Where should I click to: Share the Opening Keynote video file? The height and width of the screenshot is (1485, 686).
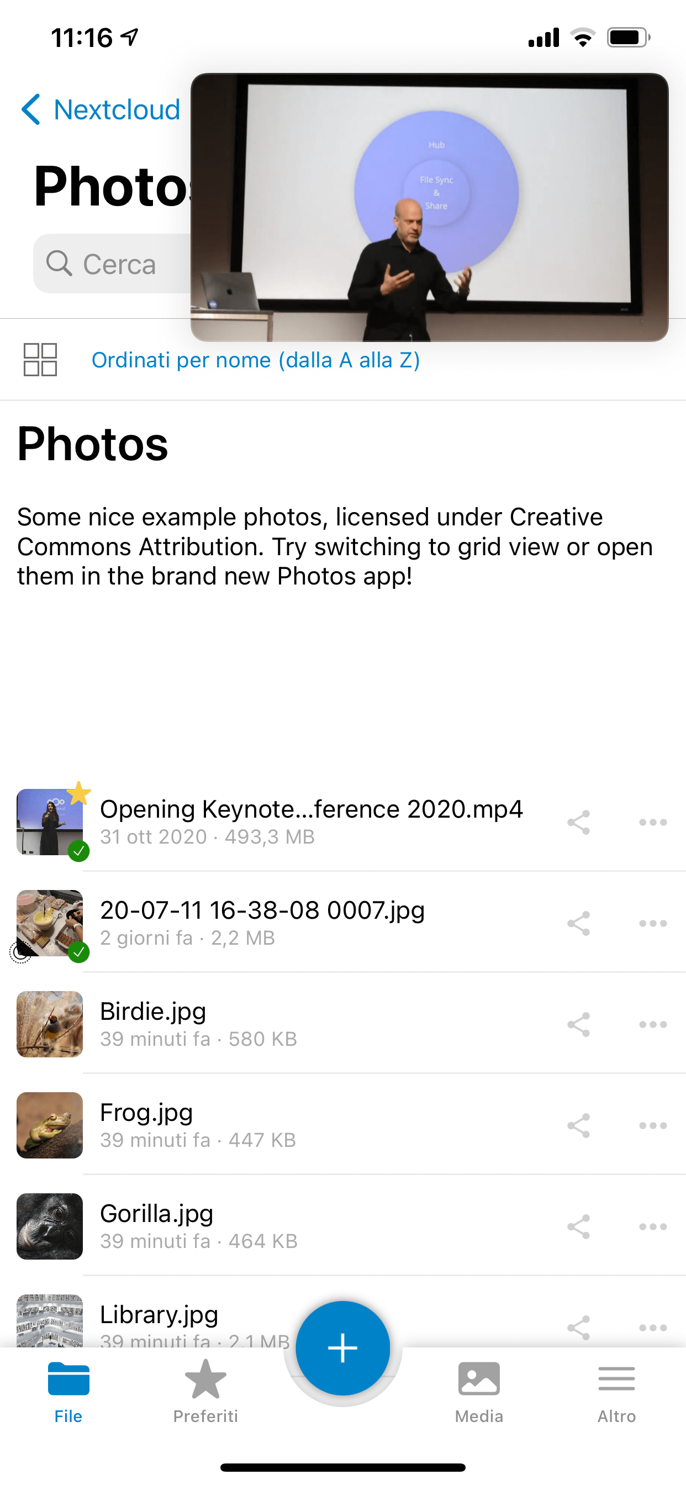(578, 822)
